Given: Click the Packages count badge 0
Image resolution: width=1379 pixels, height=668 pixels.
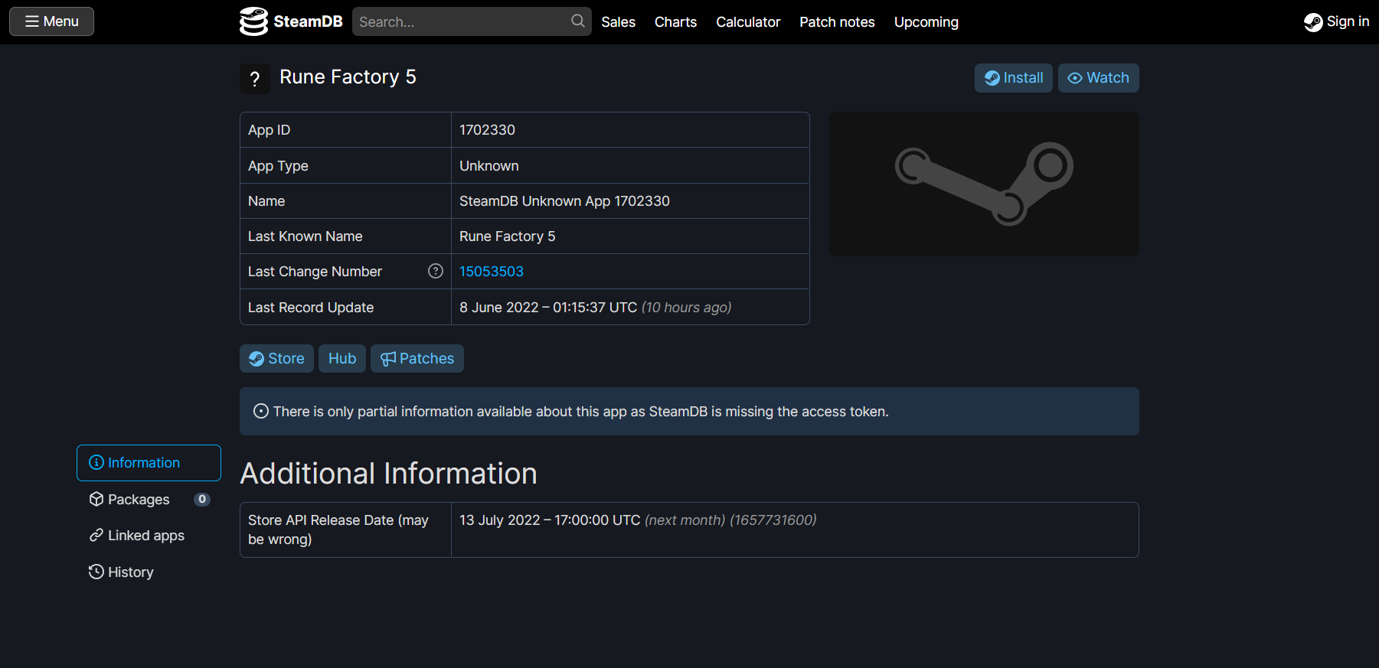Looking at the screenshot, I should coord(202,500).
